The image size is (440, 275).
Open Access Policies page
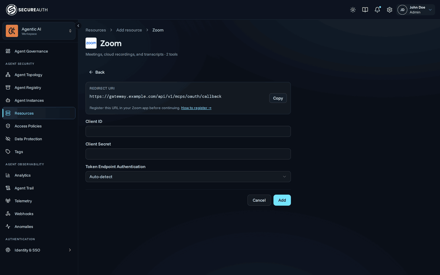click(x=39, y=126)
